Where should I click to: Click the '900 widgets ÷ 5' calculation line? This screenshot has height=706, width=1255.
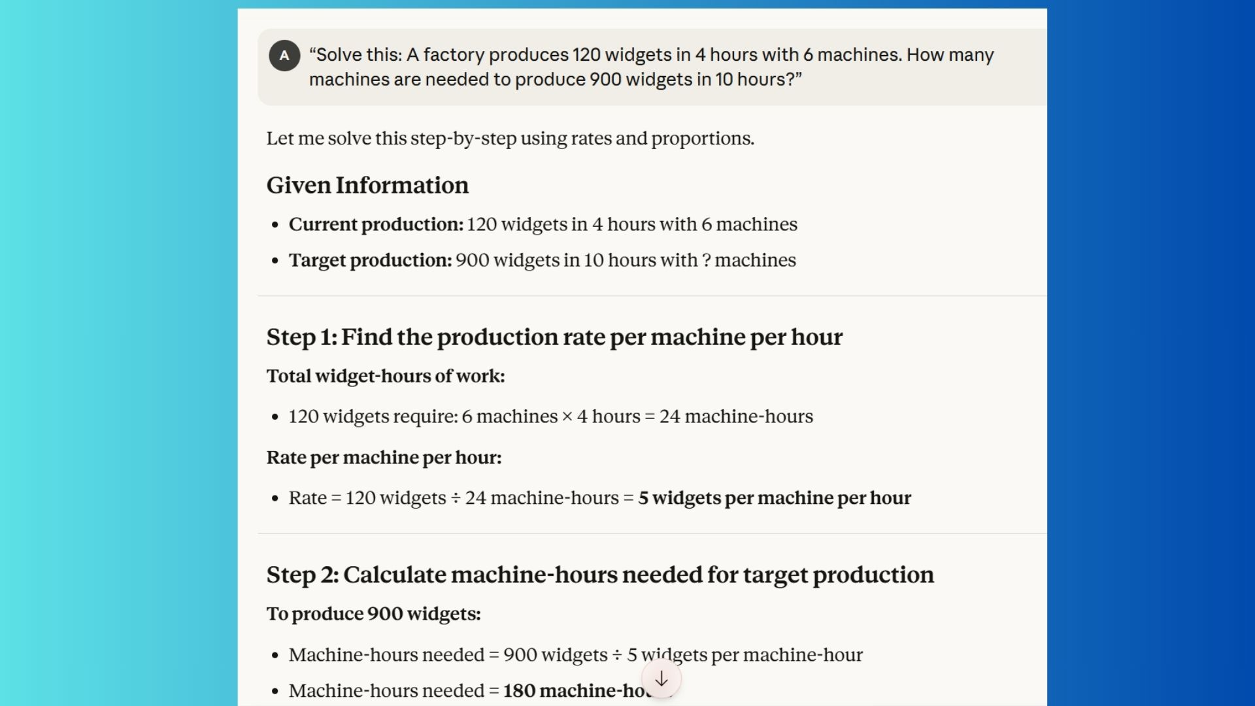click(575, 655)
